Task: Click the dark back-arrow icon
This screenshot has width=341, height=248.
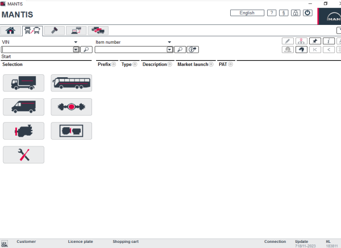Action: pos(301,49)
